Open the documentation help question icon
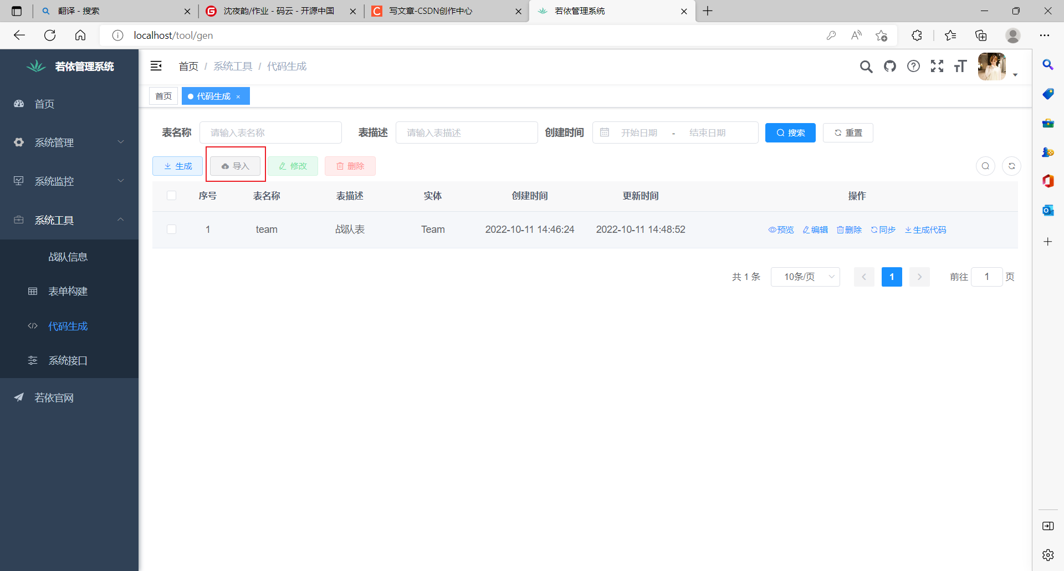 (x=913, y=67)
